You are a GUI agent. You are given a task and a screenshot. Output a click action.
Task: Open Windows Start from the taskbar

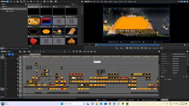tap(62, 104)
